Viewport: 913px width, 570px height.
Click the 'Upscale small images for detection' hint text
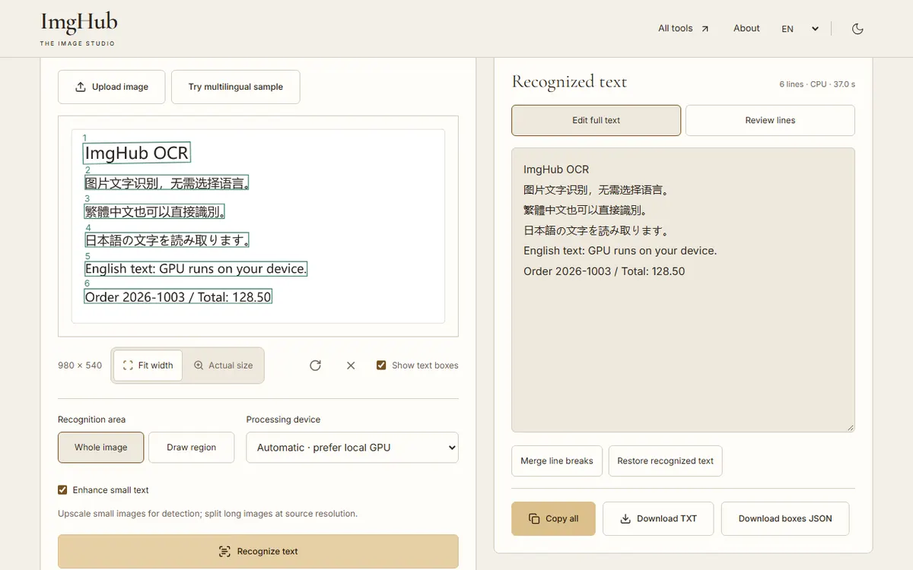pyautogui.click(x=208, y=514)
